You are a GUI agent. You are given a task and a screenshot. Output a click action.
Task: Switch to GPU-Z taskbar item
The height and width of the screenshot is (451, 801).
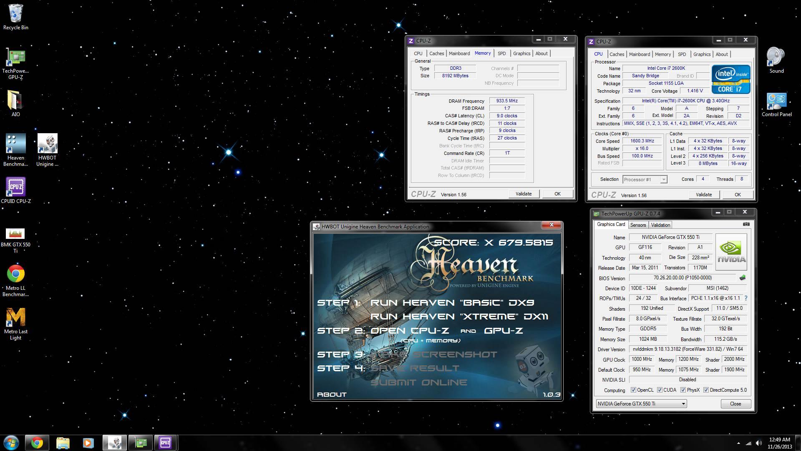click(140, 443)
